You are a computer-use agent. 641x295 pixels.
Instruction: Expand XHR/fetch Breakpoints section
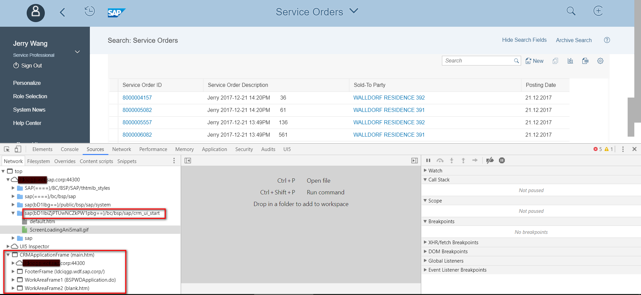click(425, 242)
